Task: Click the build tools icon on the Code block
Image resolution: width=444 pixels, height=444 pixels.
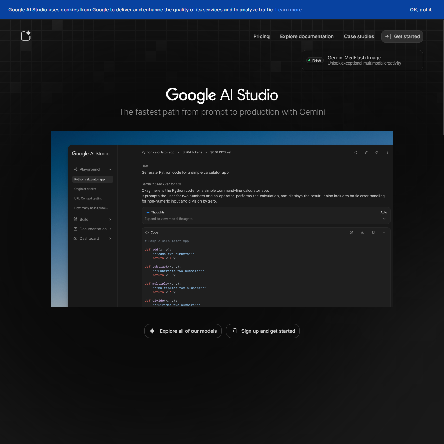Action: 351,232
